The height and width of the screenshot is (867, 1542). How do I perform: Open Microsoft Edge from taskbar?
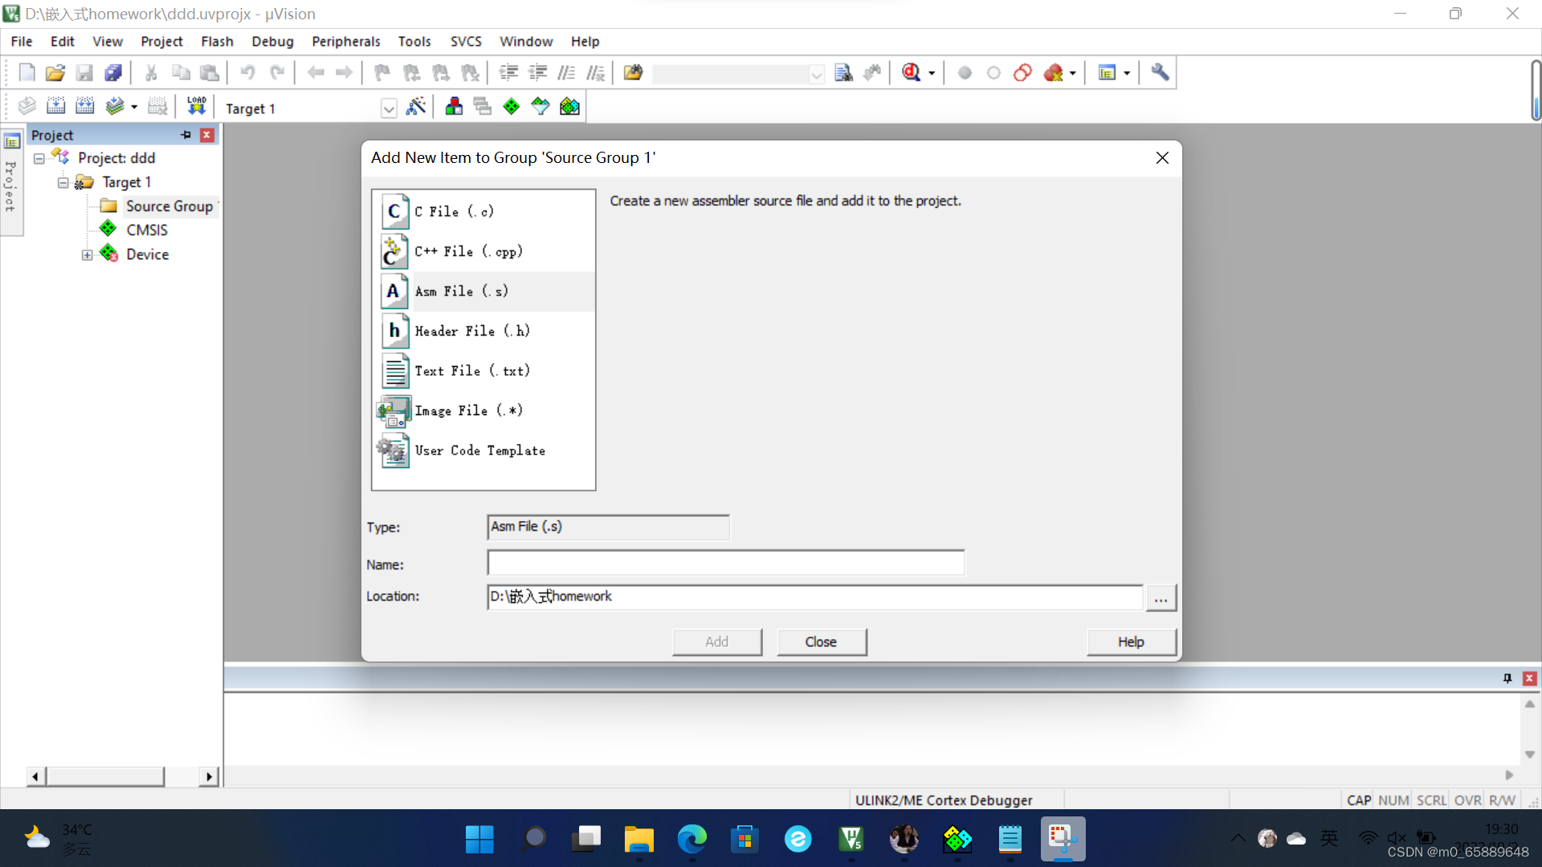pos(691,840)
